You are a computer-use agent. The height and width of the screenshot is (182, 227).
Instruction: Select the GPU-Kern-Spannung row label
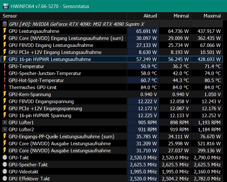pos(30,95)
